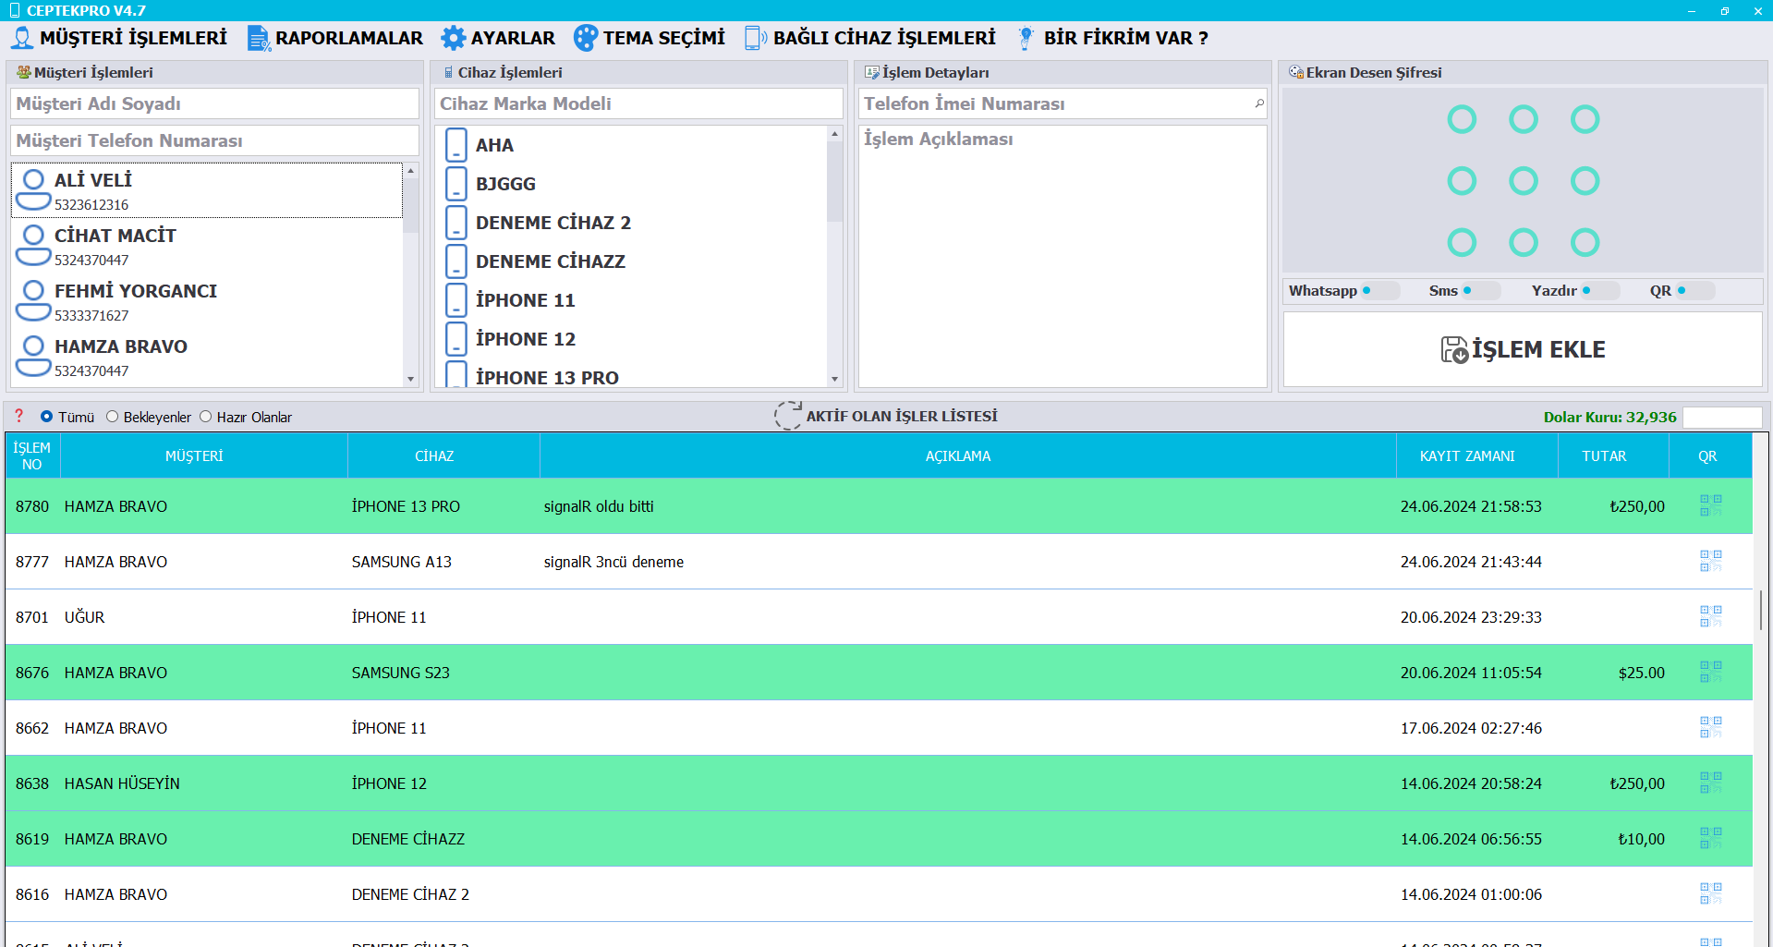The image size is (1773, 947).
Task: Open AYARLAR settings menu
Action: click(498, 38)
